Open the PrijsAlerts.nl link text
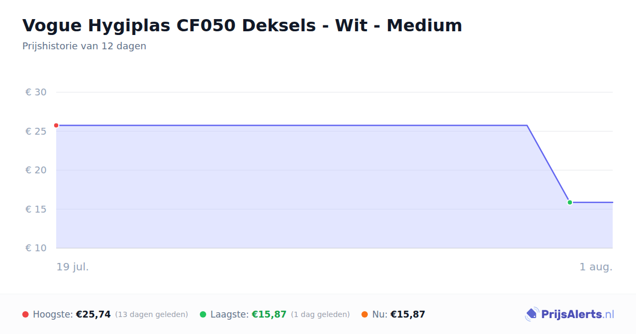The height and width of the screenshot is (334, 636). 577,314
